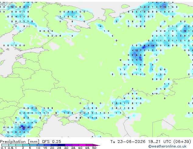Image resolution: width=193 pixels, height=149 pixels.
Task: Click the 0.1–0.5 mm legend color box
Action: (5, 145)
